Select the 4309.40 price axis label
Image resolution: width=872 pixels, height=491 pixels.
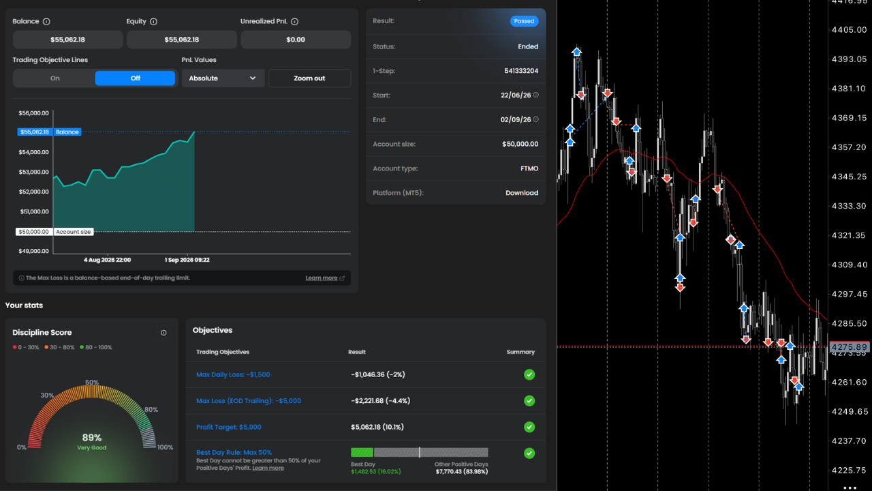click(x=849, y=265)
